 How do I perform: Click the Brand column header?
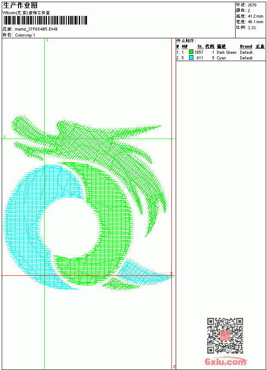pos(246,46)
